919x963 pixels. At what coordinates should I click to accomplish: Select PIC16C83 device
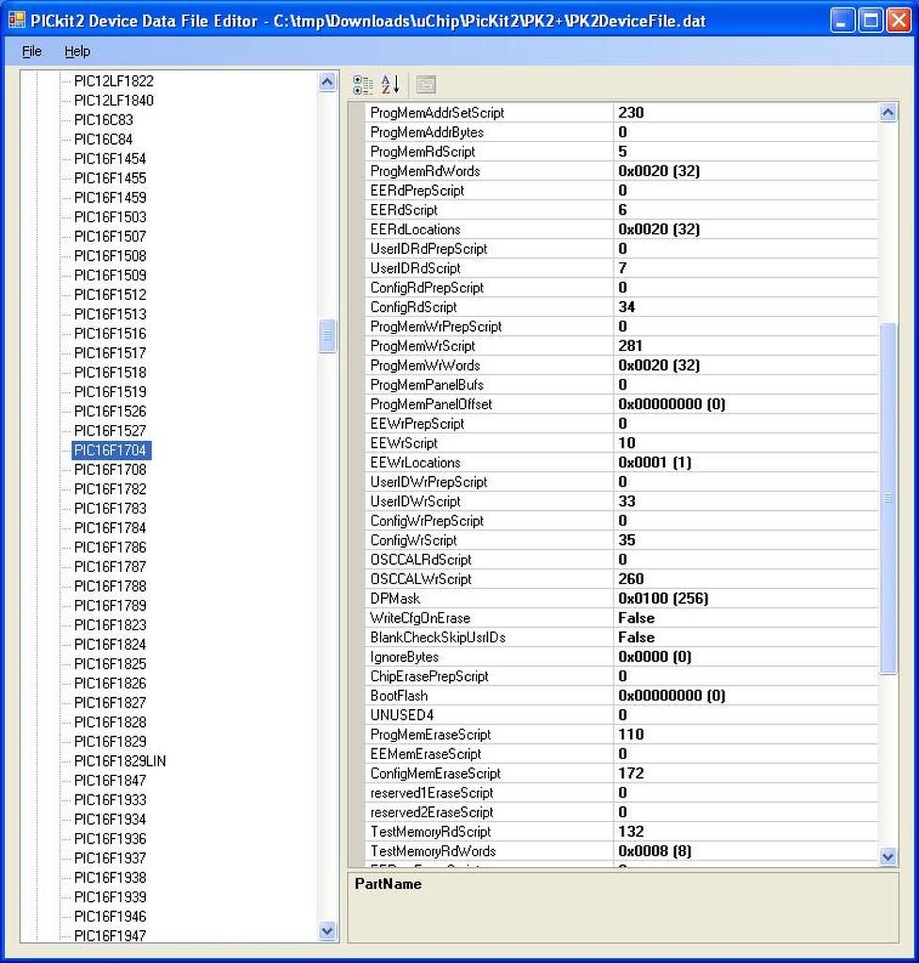coord(103,119)
